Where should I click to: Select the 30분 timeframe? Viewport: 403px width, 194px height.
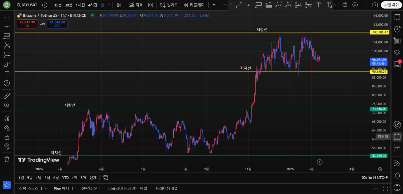[69, 5]
